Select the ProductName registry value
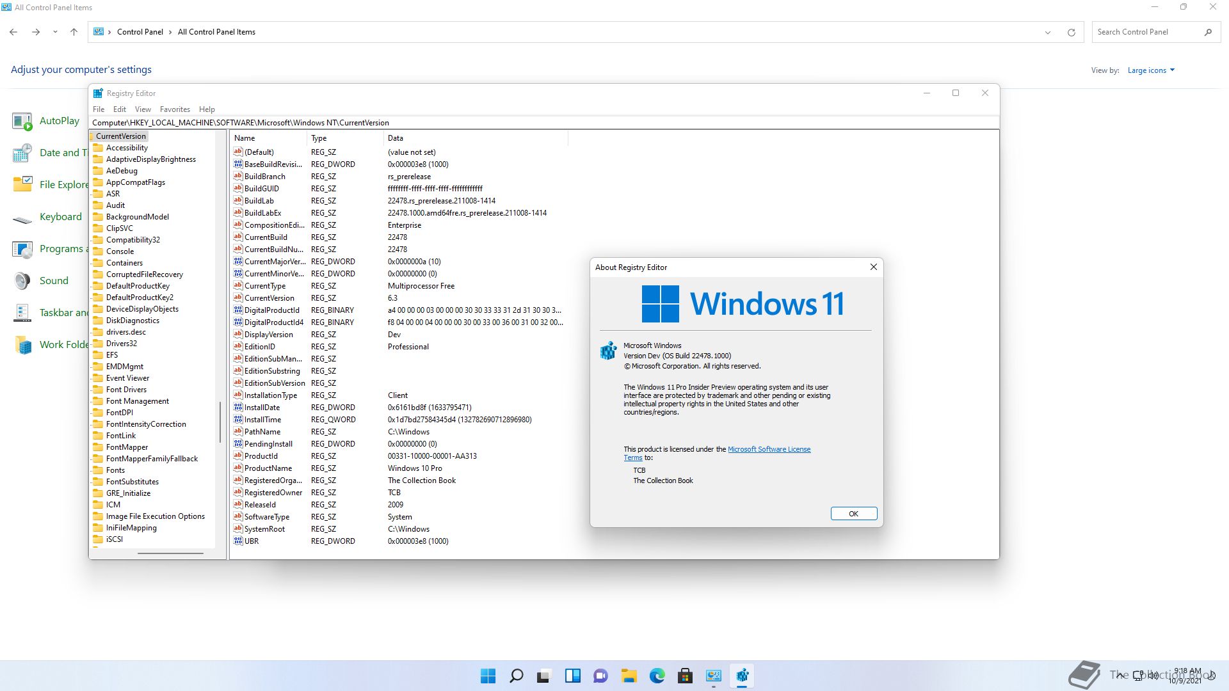 click(x=268, y=468)
